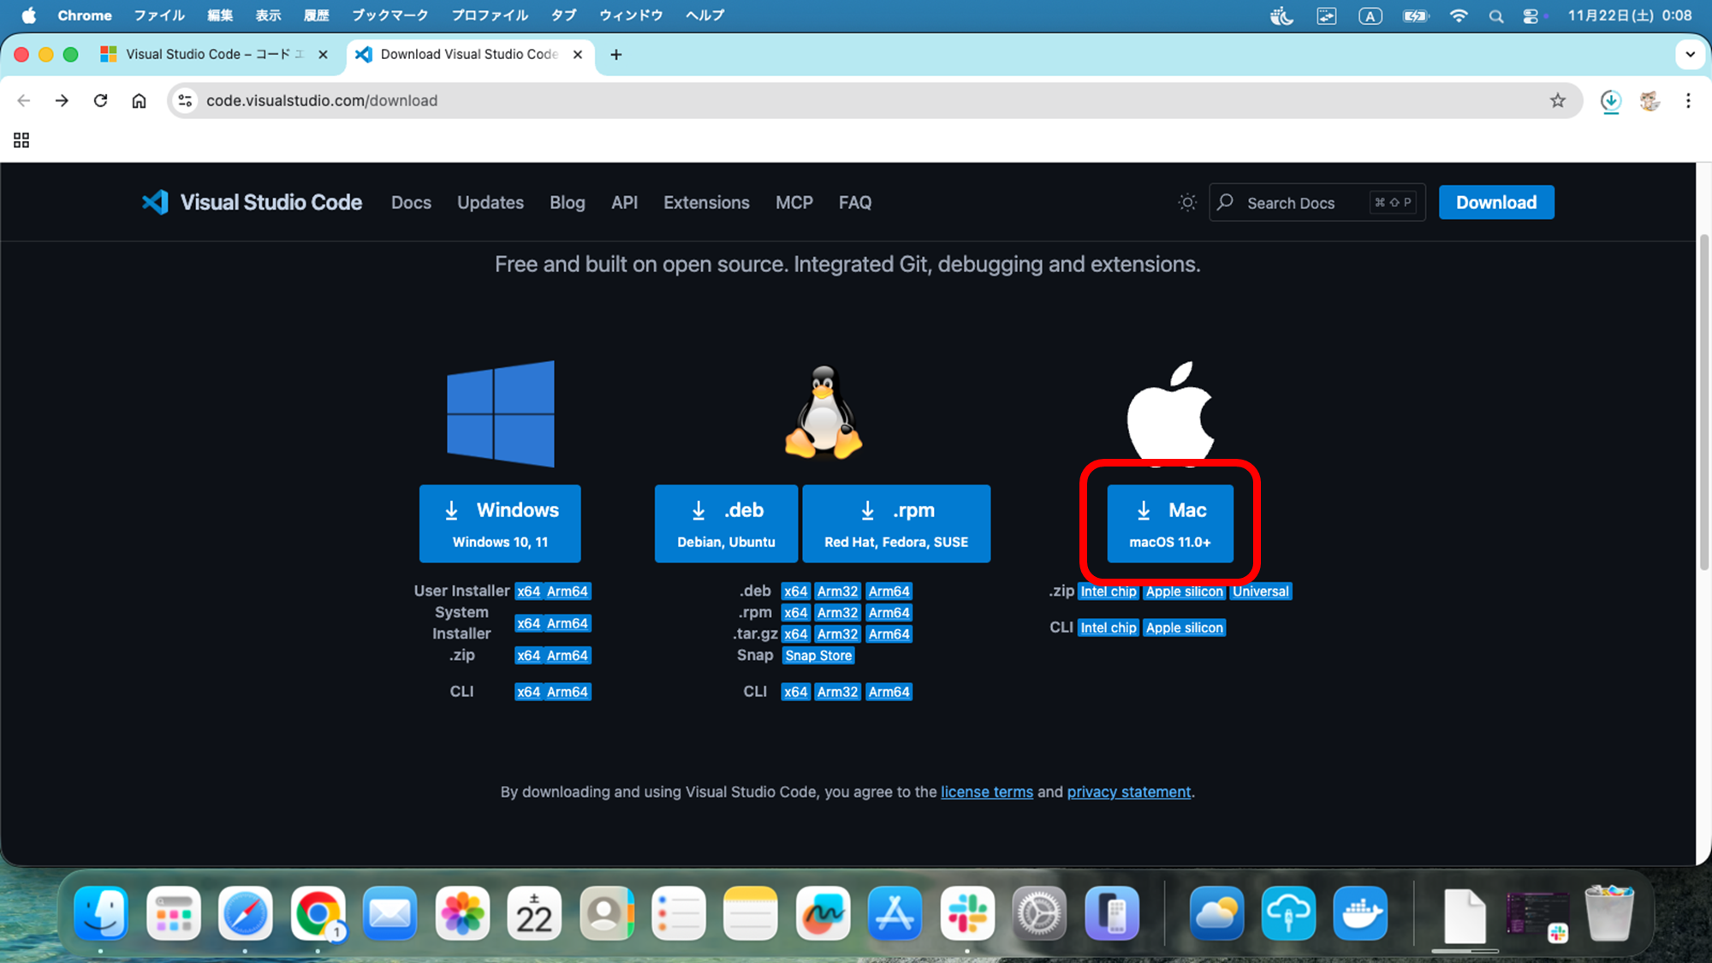This screenshot has height=963, width=1712.
Task: Open the license terms link
Action: point(986,792)
